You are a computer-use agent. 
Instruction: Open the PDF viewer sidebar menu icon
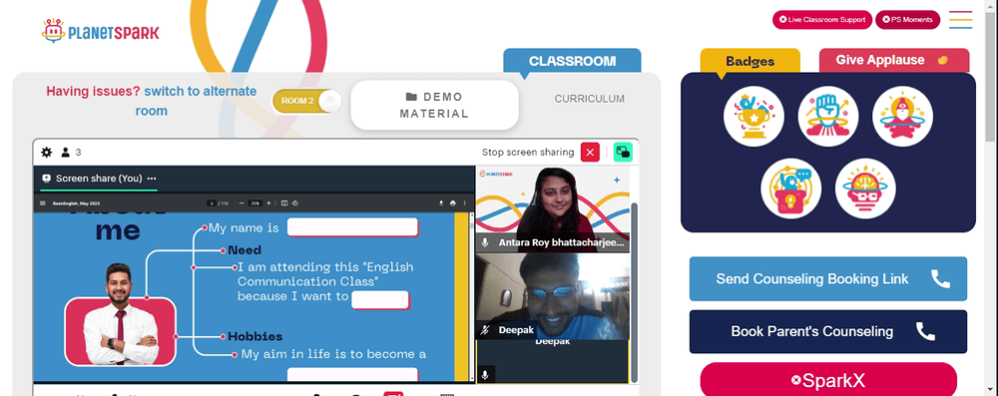coord(43,203)
